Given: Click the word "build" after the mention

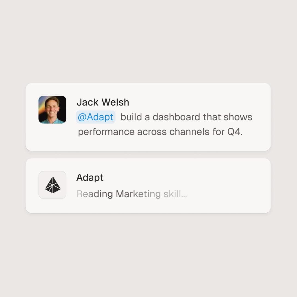Looking at the screenshot, I should pyautogui.click(x=131, y=117).
